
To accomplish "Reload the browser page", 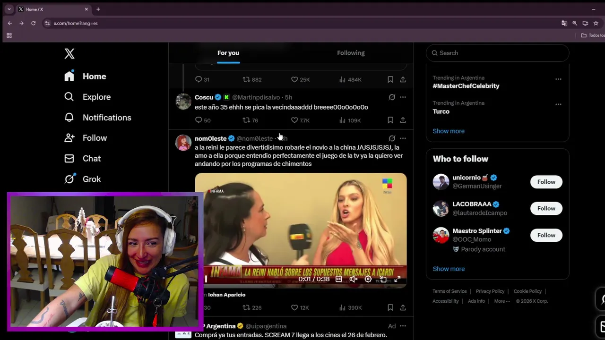I will click(33, 23).
